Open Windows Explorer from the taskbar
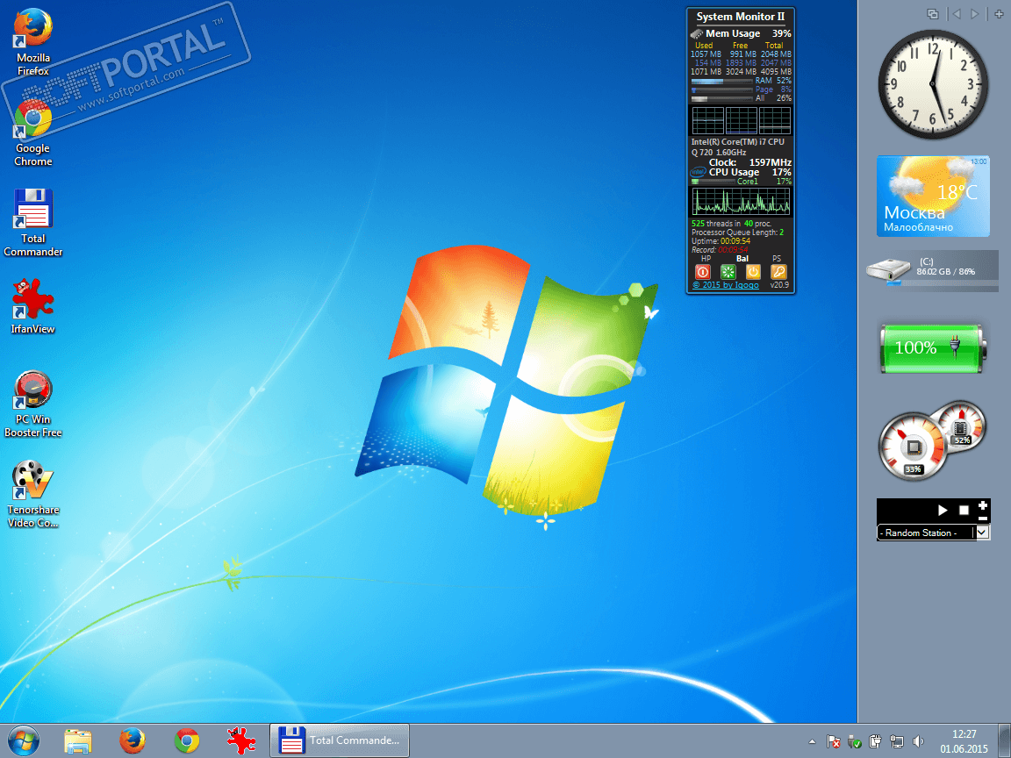This screenshot has width=1011, height=758. (78, 741)
